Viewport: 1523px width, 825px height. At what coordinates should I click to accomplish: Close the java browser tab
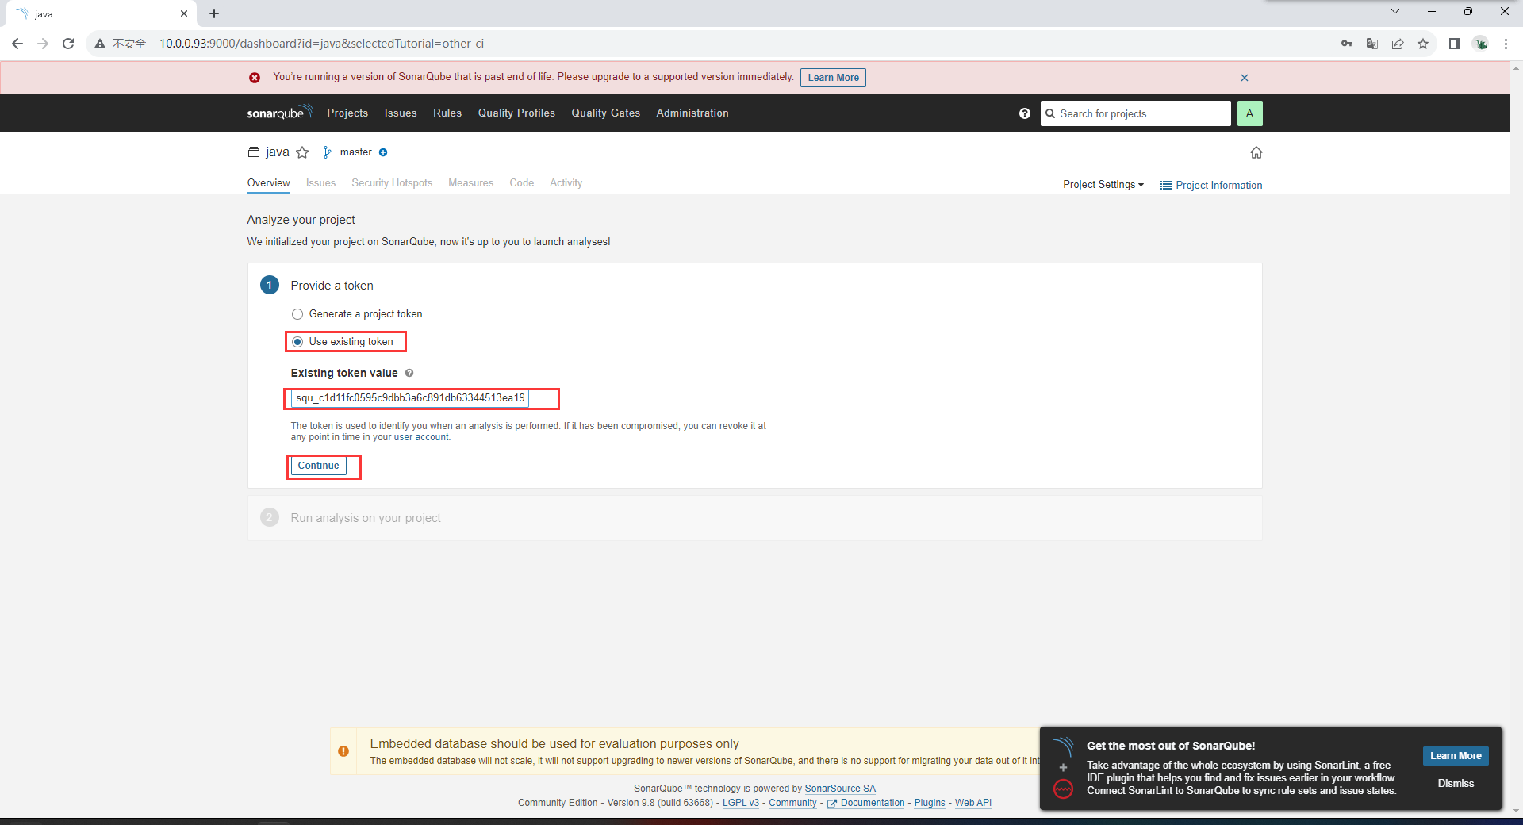click(x=184, y=13)
